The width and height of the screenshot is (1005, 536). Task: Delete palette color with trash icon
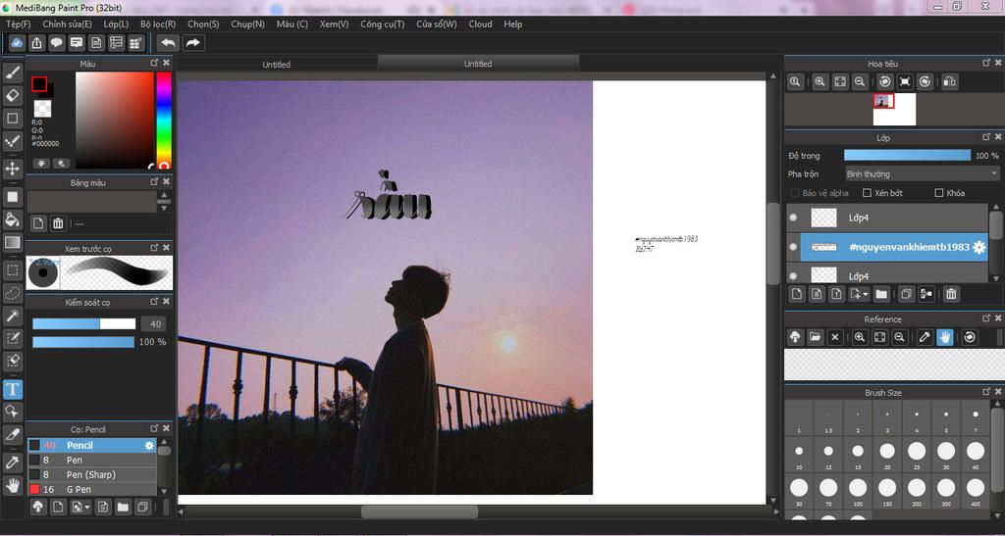[58, 223]
